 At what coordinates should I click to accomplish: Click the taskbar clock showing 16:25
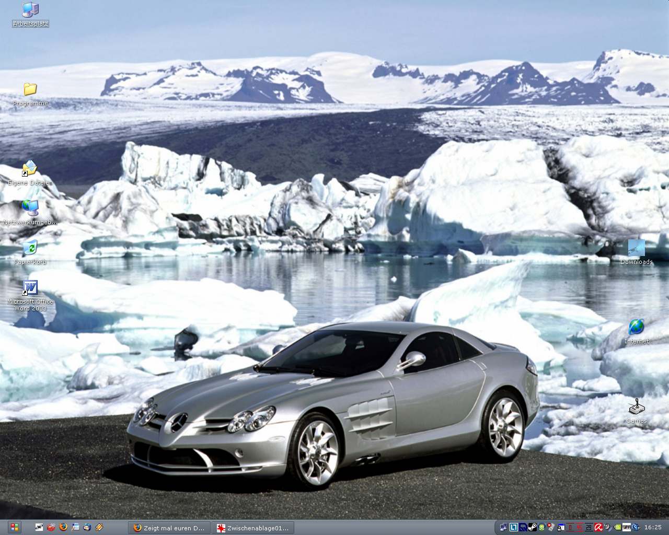coord(653,527)
